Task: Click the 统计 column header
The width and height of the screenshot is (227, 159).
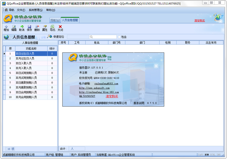Action: pyautogui.click(x=52, y=49)
